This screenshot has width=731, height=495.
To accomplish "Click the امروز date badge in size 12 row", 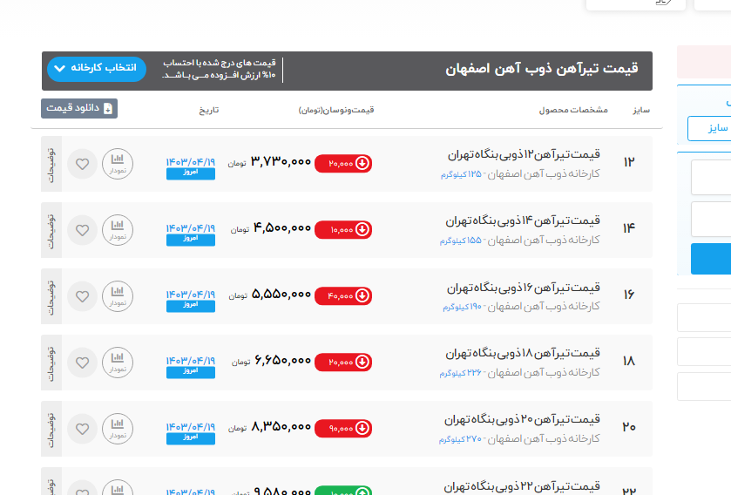I will point(190,174).
